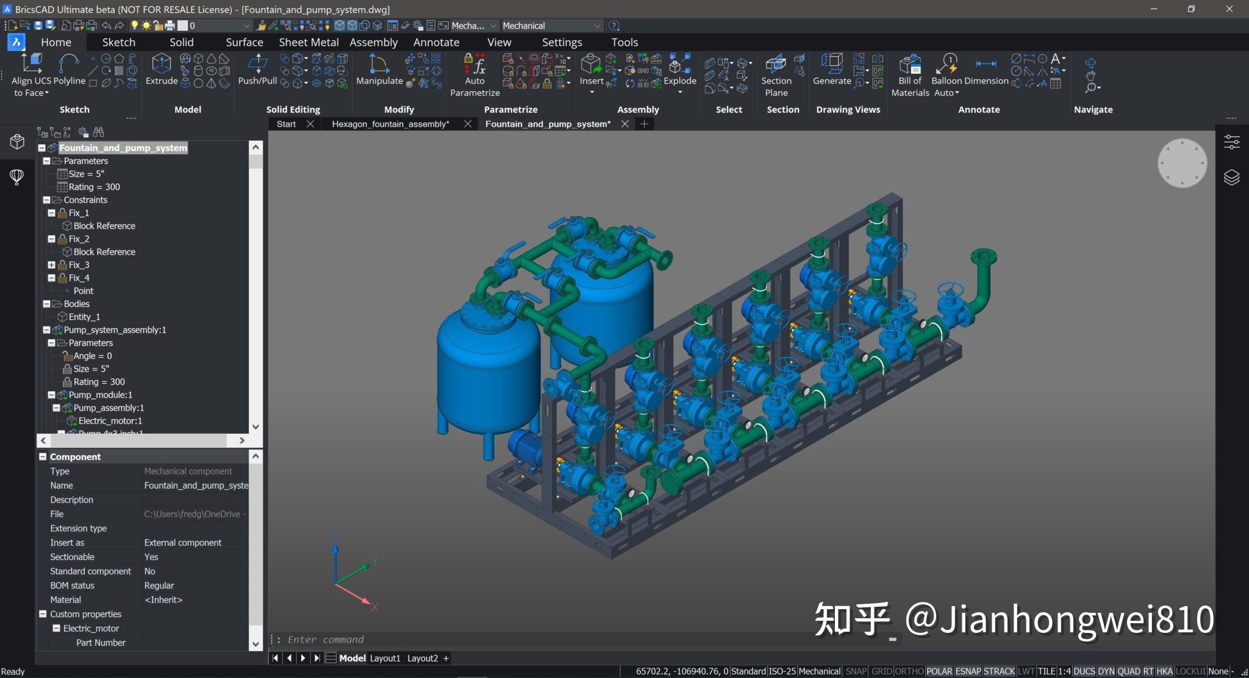Open the Hexagon_fountain_assembly tab

(x=390, y=124)
